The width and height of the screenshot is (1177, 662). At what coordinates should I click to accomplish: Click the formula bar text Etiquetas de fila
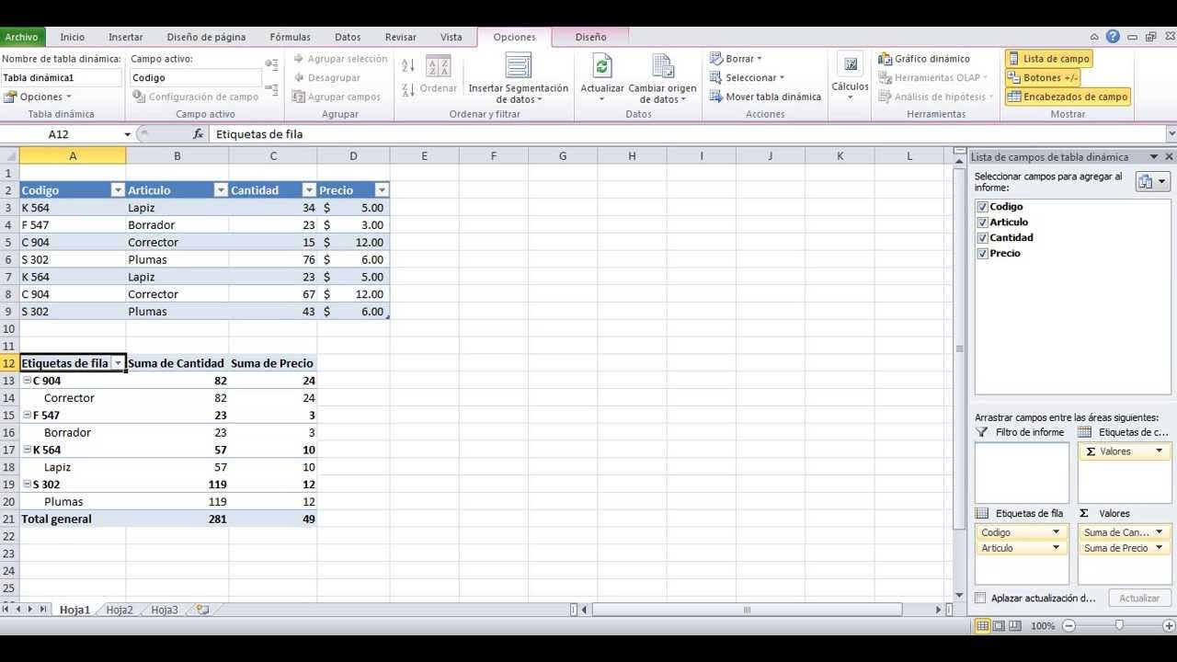pyautogui.click(x=259, y=134)
